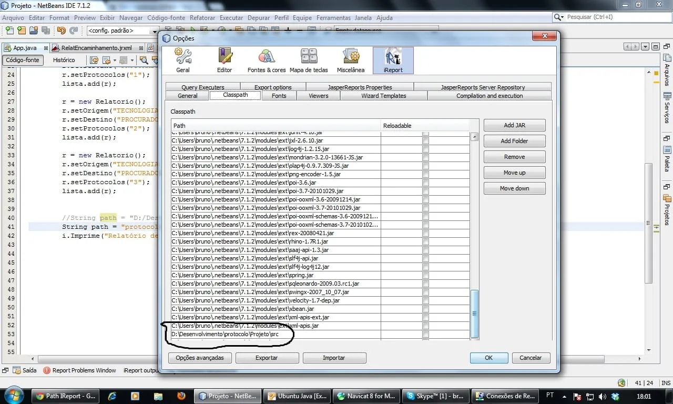Click the Last Edit icon in editor toolbar
The image size is (673, 404).
(94, 60)
